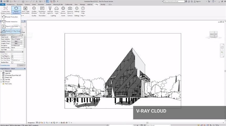
Task: Click the keyword search input field
Action: coord(173,1)
